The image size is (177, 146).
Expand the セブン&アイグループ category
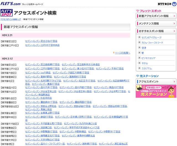click(139, 37)
